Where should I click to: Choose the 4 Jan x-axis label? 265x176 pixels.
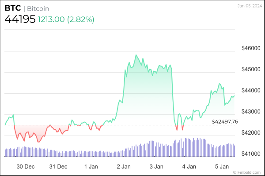coord(189,167)
